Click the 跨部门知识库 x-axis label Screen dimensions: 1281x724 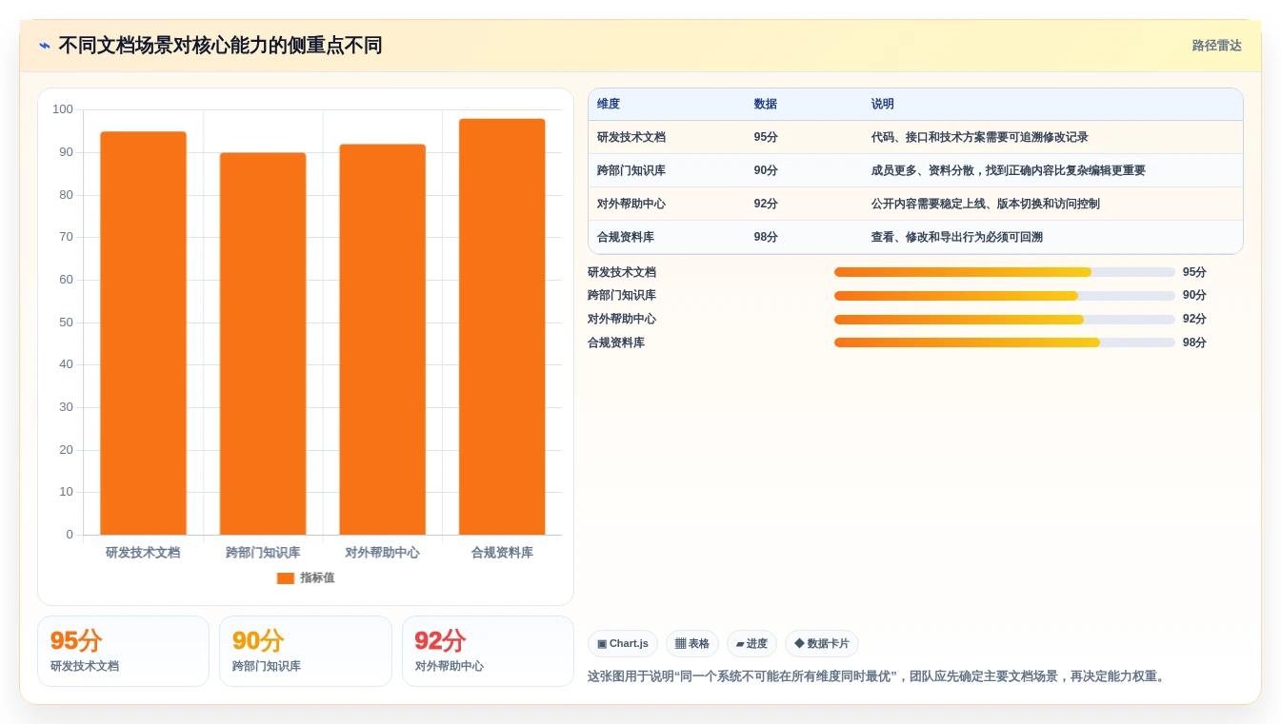(263, 552)
